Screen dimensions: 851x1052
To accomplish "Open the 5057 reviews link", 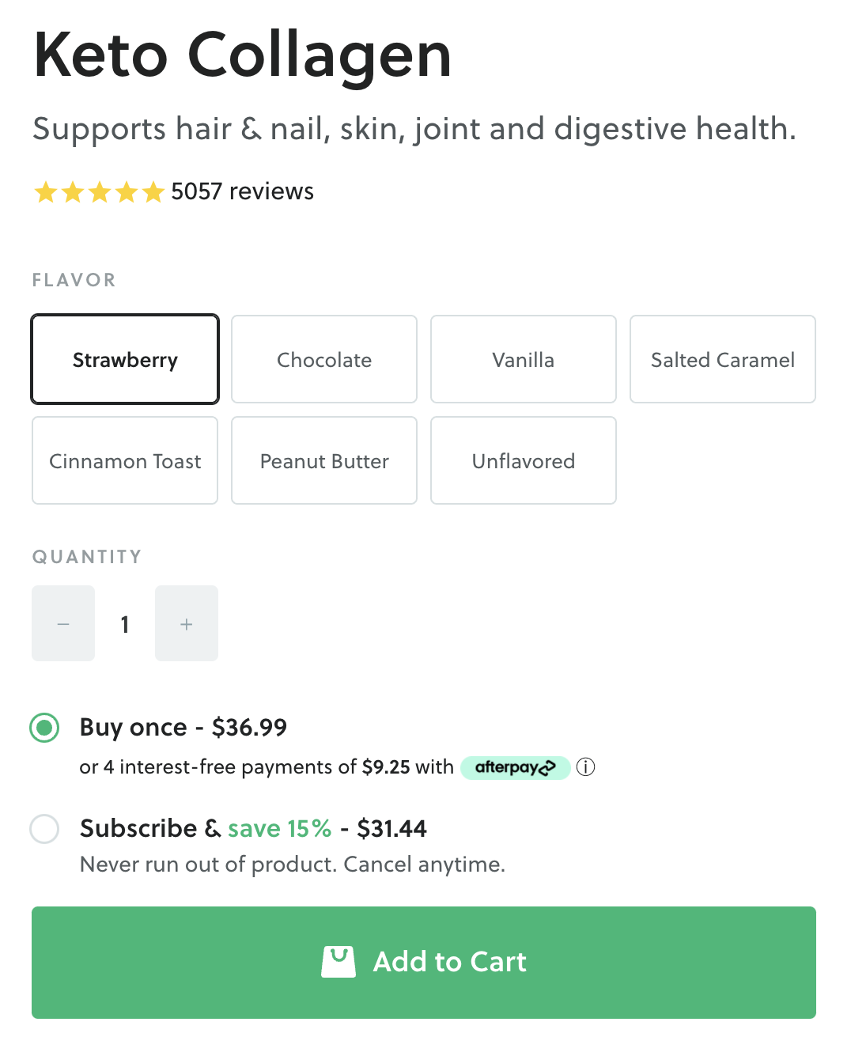I will click(x=242, y=191).
